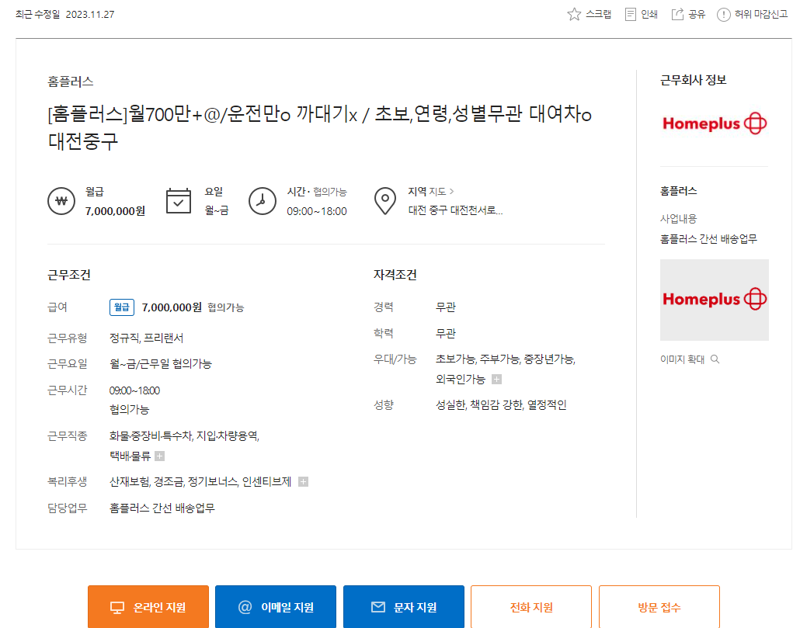Image resolution: width=800 pixels, height=628 pixels.
Task: Click company name 홈플러스 above the title
Action: pos(71,82)
